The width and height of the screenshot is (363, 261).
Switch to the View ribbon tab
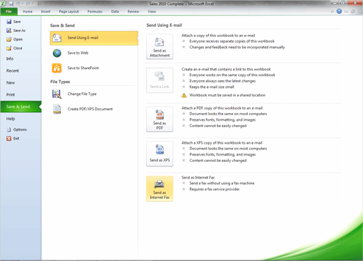click(x=151, y=11)
